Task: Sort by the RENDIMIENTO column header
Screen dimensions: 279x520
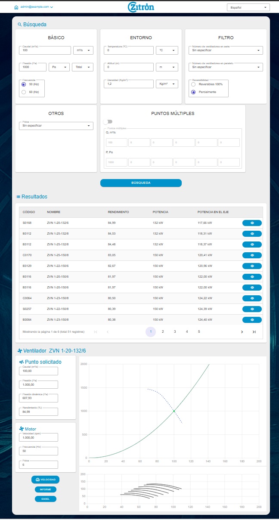Action: (x=118, y=212)
